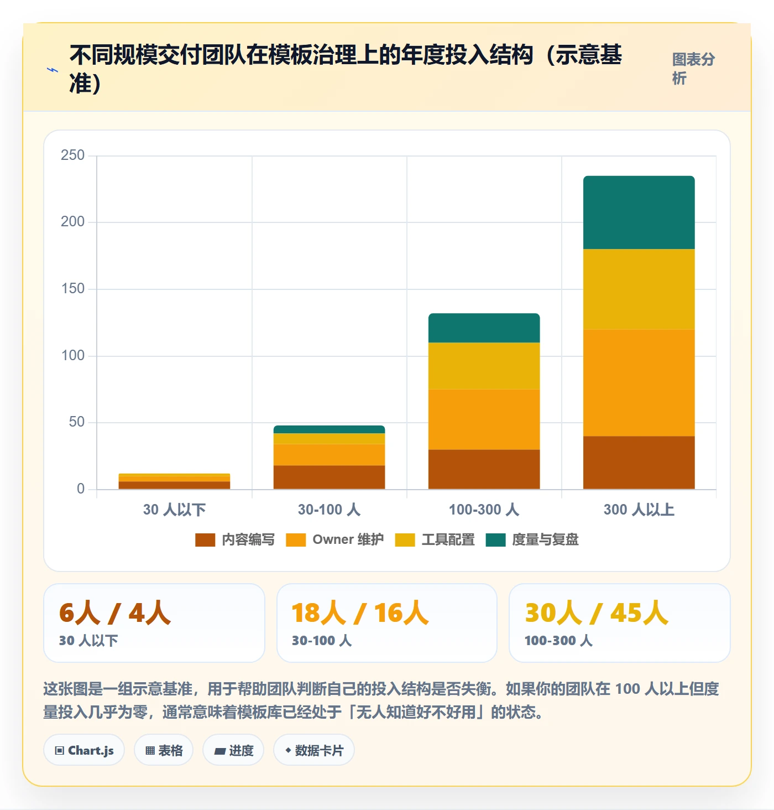Click the brown segment of 100-300 人 bar

[484, 469]
